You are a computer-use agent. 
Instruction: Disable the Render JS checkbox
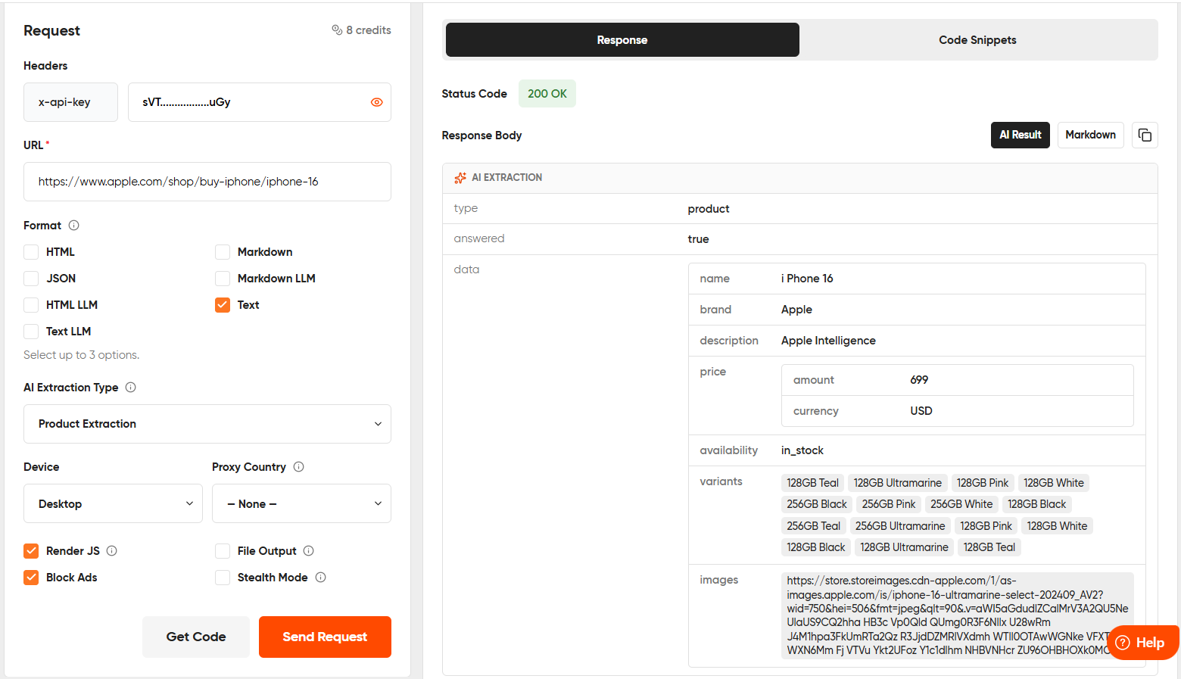coord(31,551)
